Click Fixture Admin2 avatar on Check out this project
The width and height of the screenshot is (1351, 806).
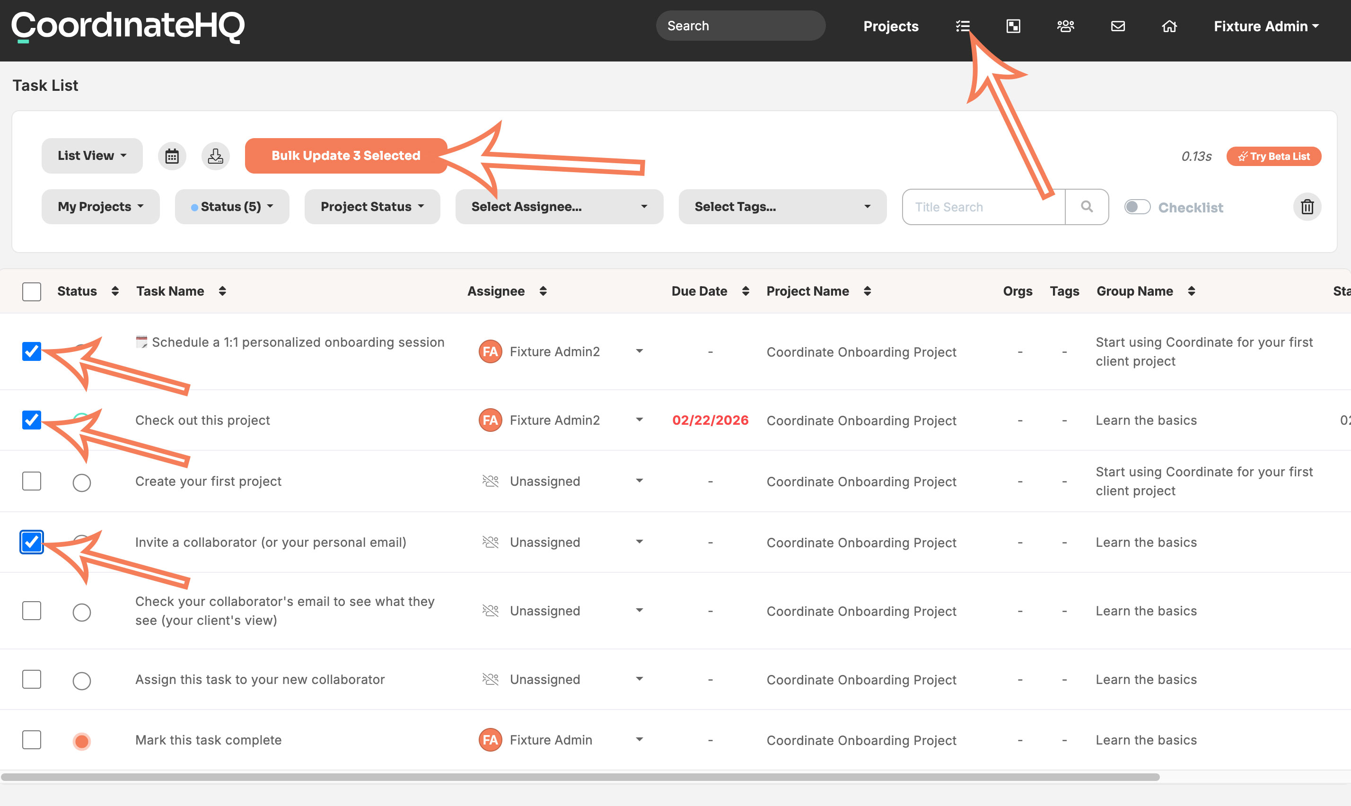(x=491, y=420)
